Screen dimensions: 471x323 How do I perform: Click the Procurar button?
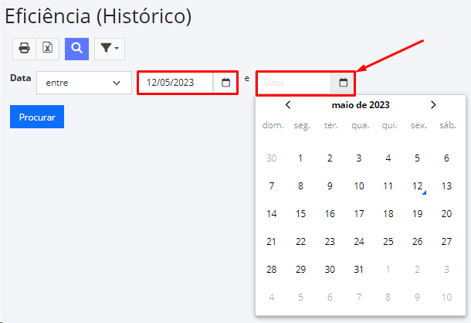[37, 117]
